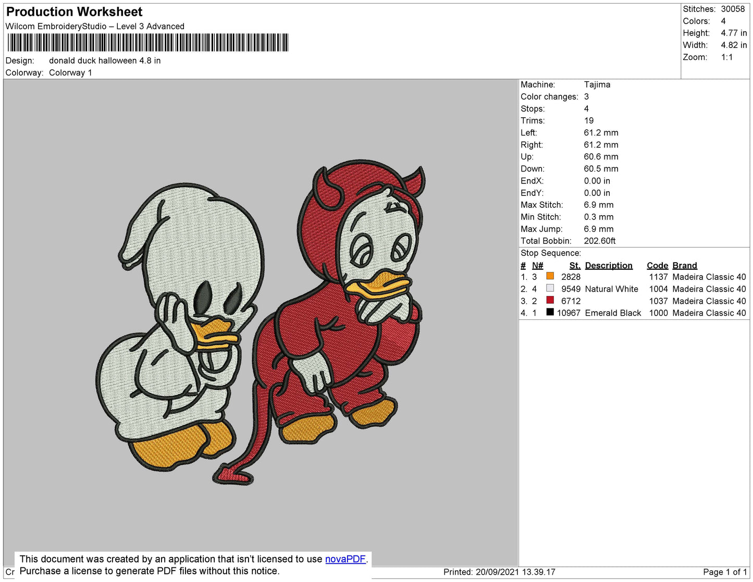Click stitch count 10967 in row 4
The image size is (753, 582).
(569, 313)
